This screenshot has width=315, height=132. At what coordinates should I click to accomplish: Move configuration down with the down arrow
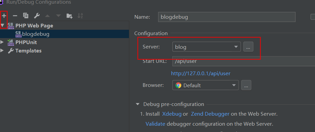pos(58,16)
